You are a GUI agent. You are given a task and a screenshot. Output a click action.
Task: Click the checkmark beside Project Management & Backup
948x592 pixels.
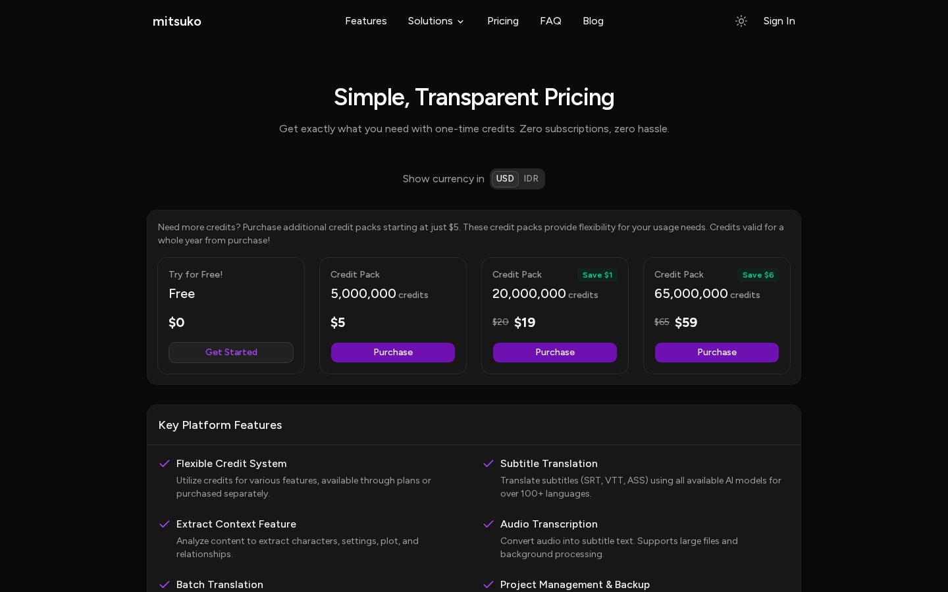(x=488, y=585)
